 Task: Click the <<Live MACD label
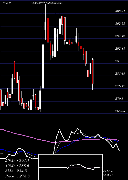(108, 173)
